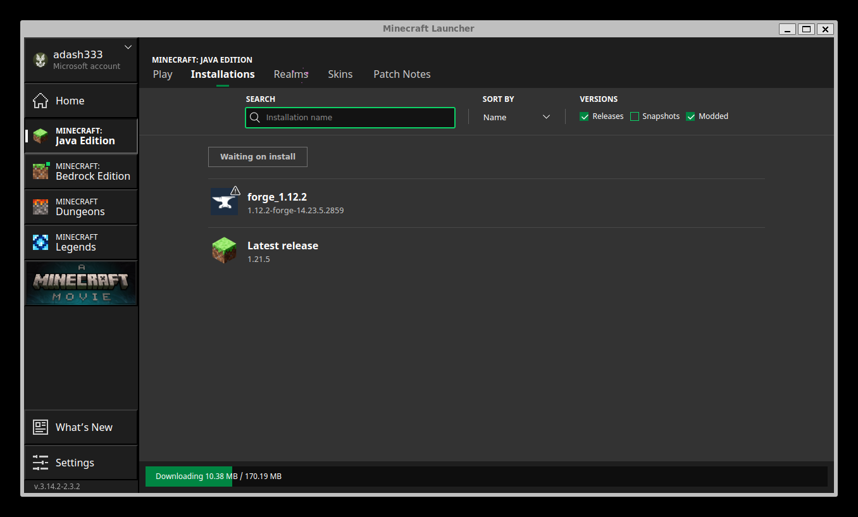Open the Minecraft Dungeons icon
This screenshot has width=858, height=517.
40,207
